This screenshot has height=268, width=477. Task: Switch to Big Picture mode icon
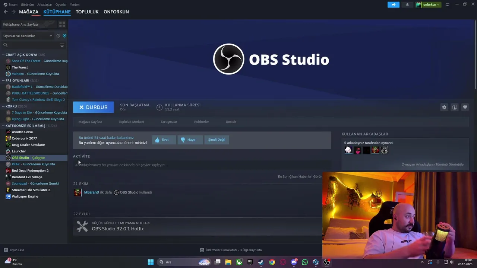pos(448,4)
